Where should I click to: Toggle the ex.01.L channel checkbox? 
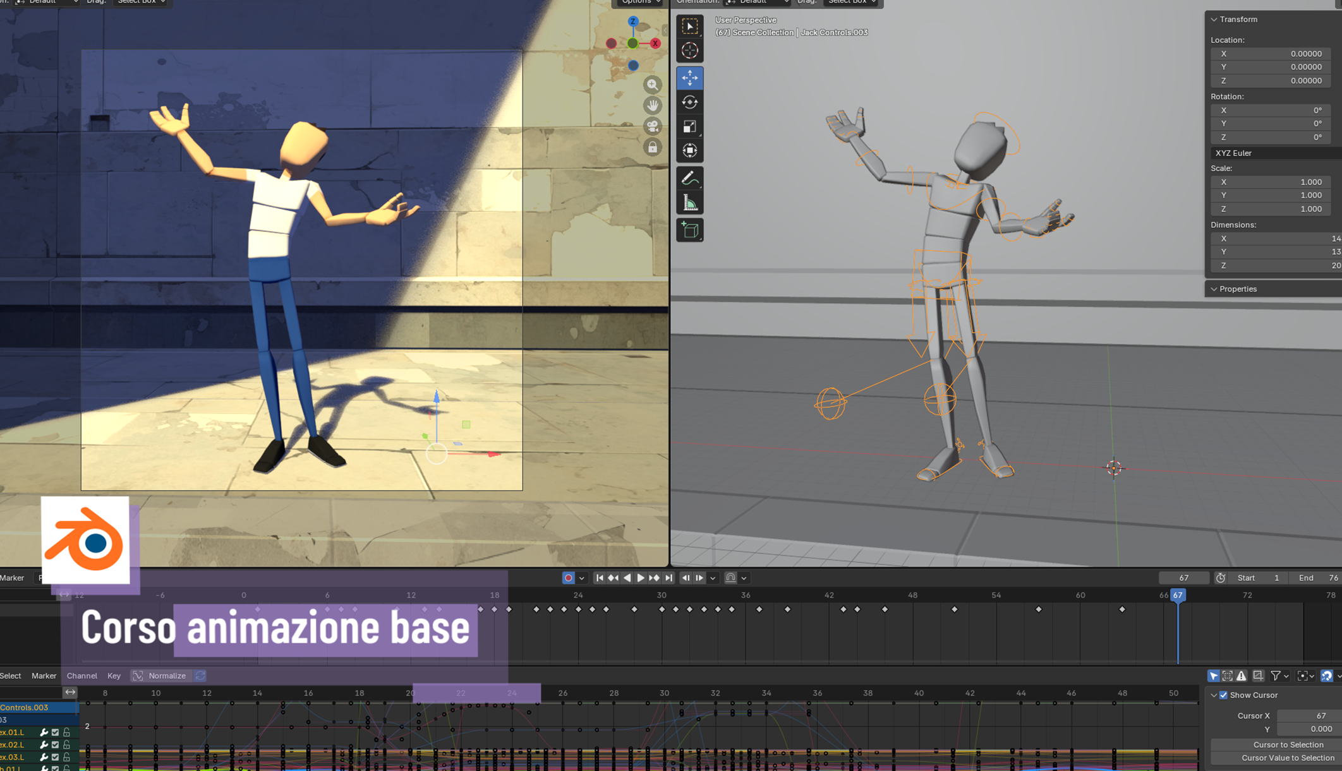[x=55, y=732]
